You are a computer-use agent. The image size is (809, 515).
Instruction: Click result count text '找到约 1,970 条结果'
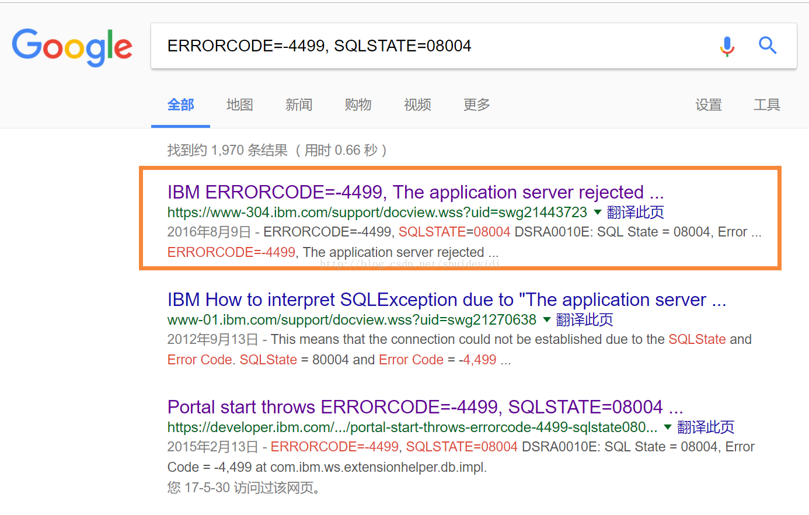click(x=227, y=151)
